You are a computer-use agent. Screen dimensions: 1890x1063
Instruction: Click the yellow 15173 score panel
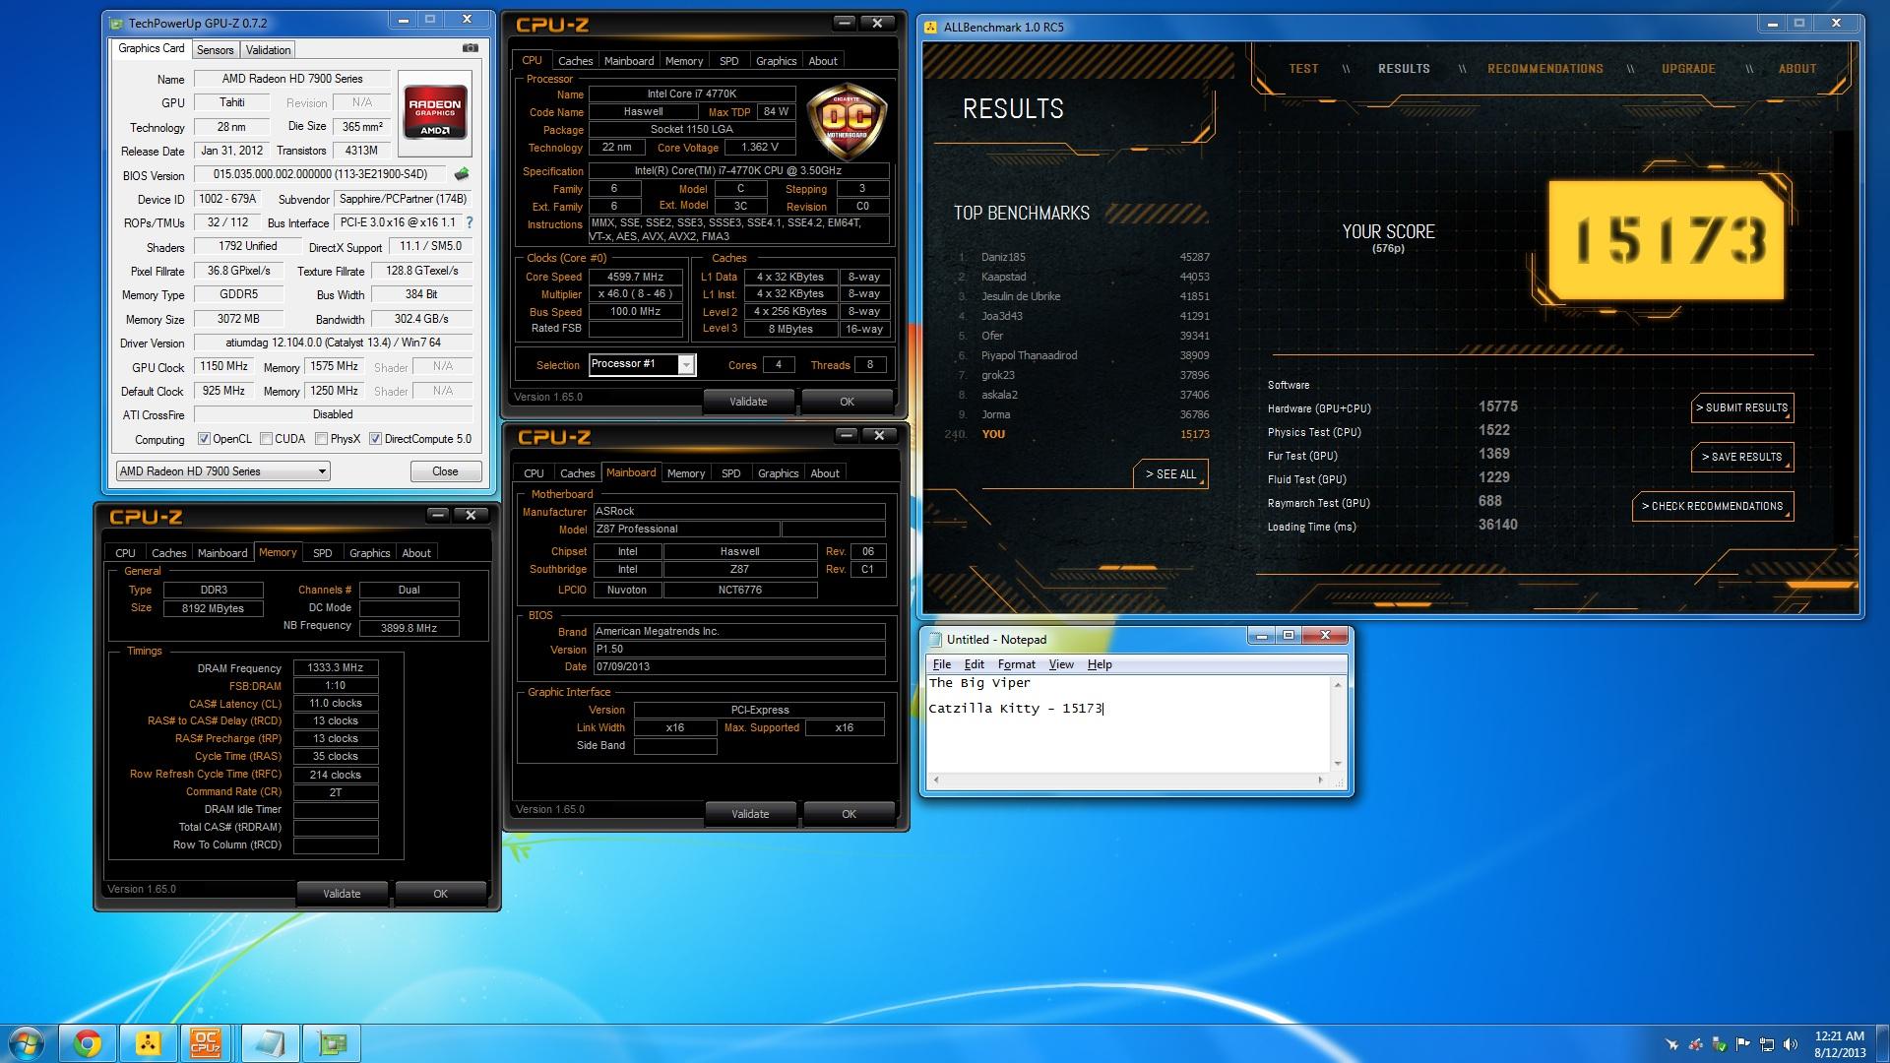point(1667,240)
